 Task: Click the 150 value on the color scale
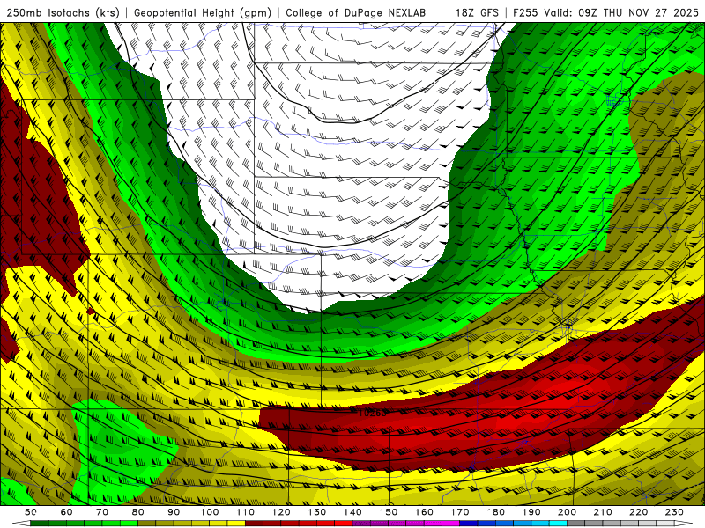coord(389,512)
